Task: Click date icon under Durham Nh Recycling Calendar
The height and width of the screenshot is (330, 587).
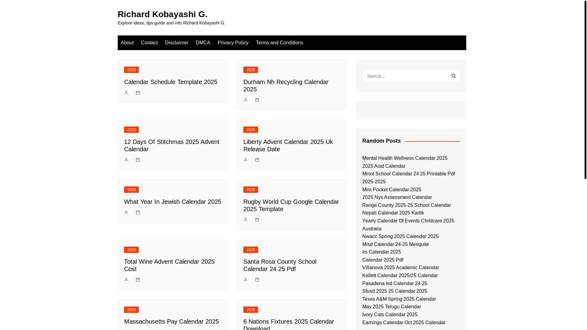Action: (x=257, y=100)
